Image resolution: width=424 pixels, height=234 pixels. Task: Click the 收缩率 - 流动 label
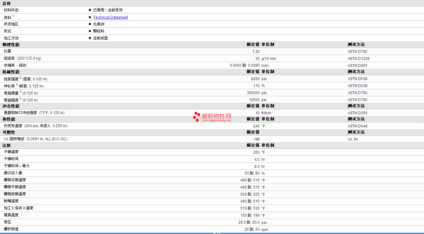15,65
